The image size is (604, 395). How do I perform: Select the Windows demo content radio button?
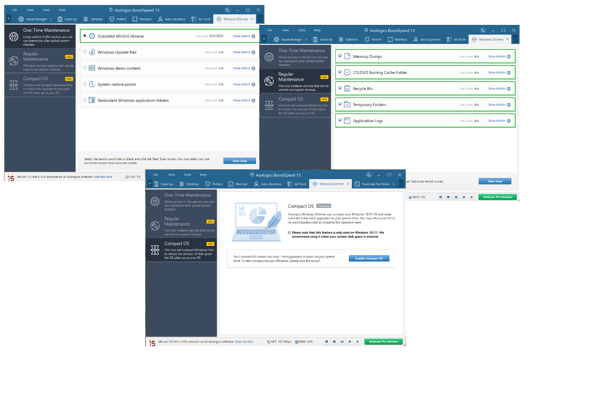85,68
